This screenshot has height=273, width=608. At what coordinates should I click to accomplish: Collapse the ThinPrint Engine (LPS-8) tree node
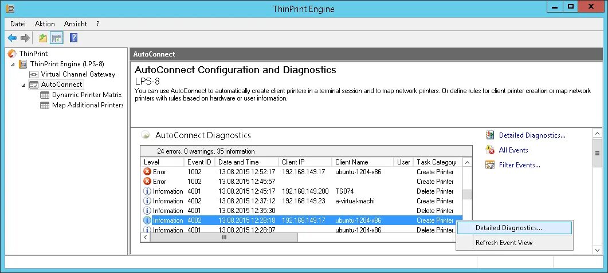click(13, 64)
